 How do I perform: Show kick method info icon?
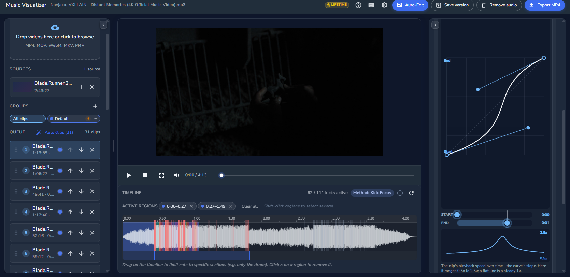400,193
